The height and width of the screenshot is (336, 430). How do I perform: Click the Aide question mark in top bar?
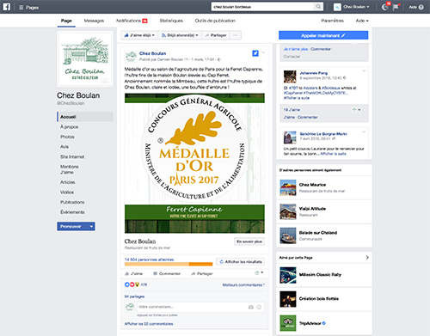point(421,7)
